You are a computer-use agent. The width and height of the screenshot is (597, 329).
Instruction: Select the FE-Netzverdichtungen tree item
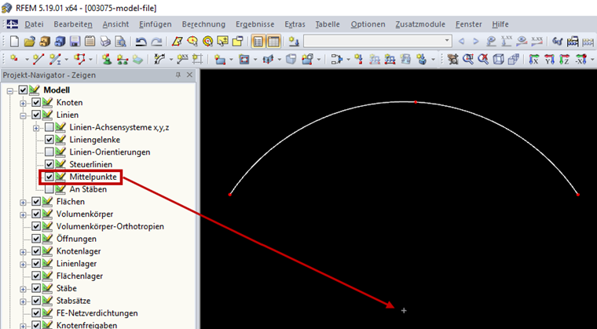pyautogui.click(x=97, y=313)
